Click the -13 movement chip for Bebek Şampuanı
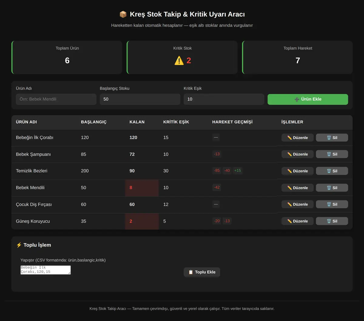The height and width of the screenshot is (321, 364). tap(217, 154)
